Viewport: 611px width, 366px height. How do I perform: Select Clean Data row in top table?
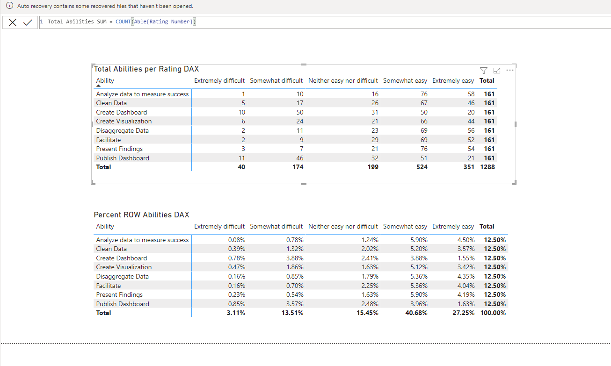[111, 103]
